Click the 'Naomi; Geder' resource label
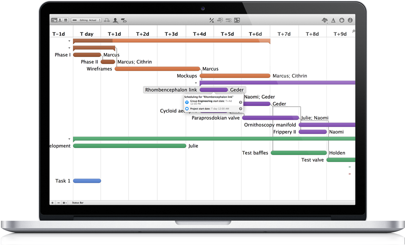Viewport: 405px width, 249px height. pos(259,97)
